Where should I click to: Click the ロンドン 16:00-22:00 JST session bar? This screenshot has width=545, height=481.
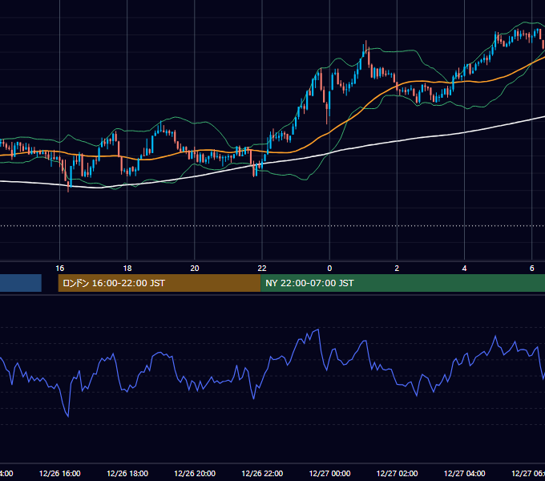click(x=159, y=283)
